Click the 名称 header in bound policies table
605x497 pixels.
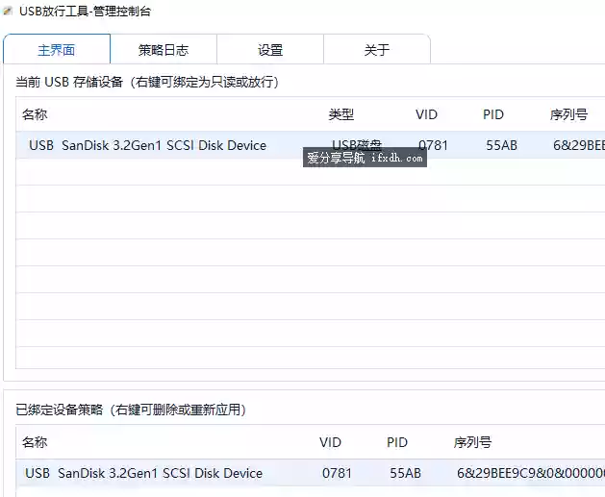pos(35,442)
